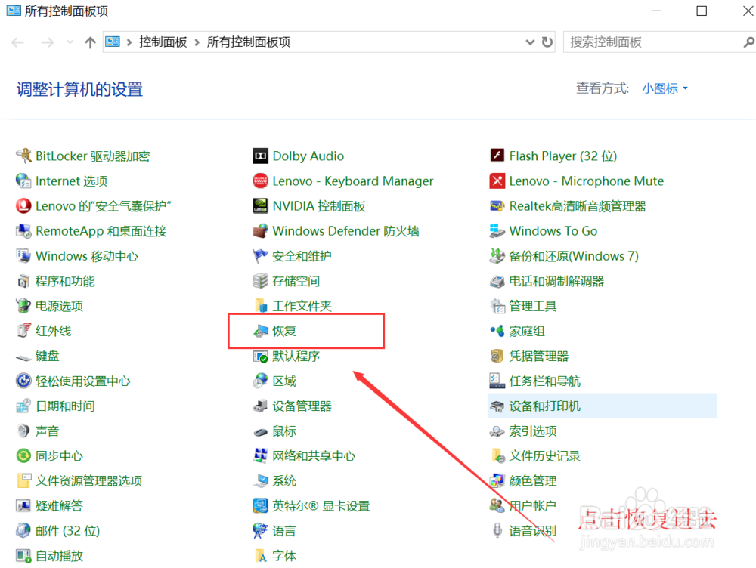Viewport: 756px width, 568px height.
Task: Click 所有控制面板项 breadcrumb
Action: pos(249,42)
